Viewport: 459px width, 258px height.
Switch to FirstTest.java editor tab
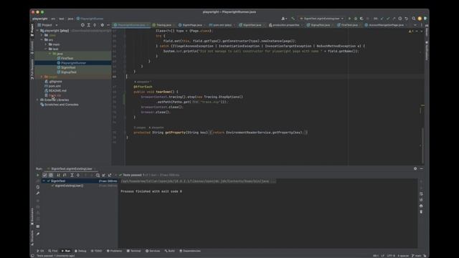(349, 25)
